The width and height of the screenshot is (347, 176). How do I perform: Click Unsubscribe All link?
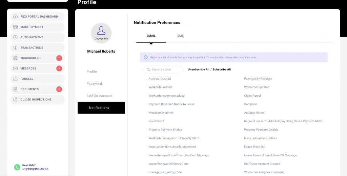[198, 70]
